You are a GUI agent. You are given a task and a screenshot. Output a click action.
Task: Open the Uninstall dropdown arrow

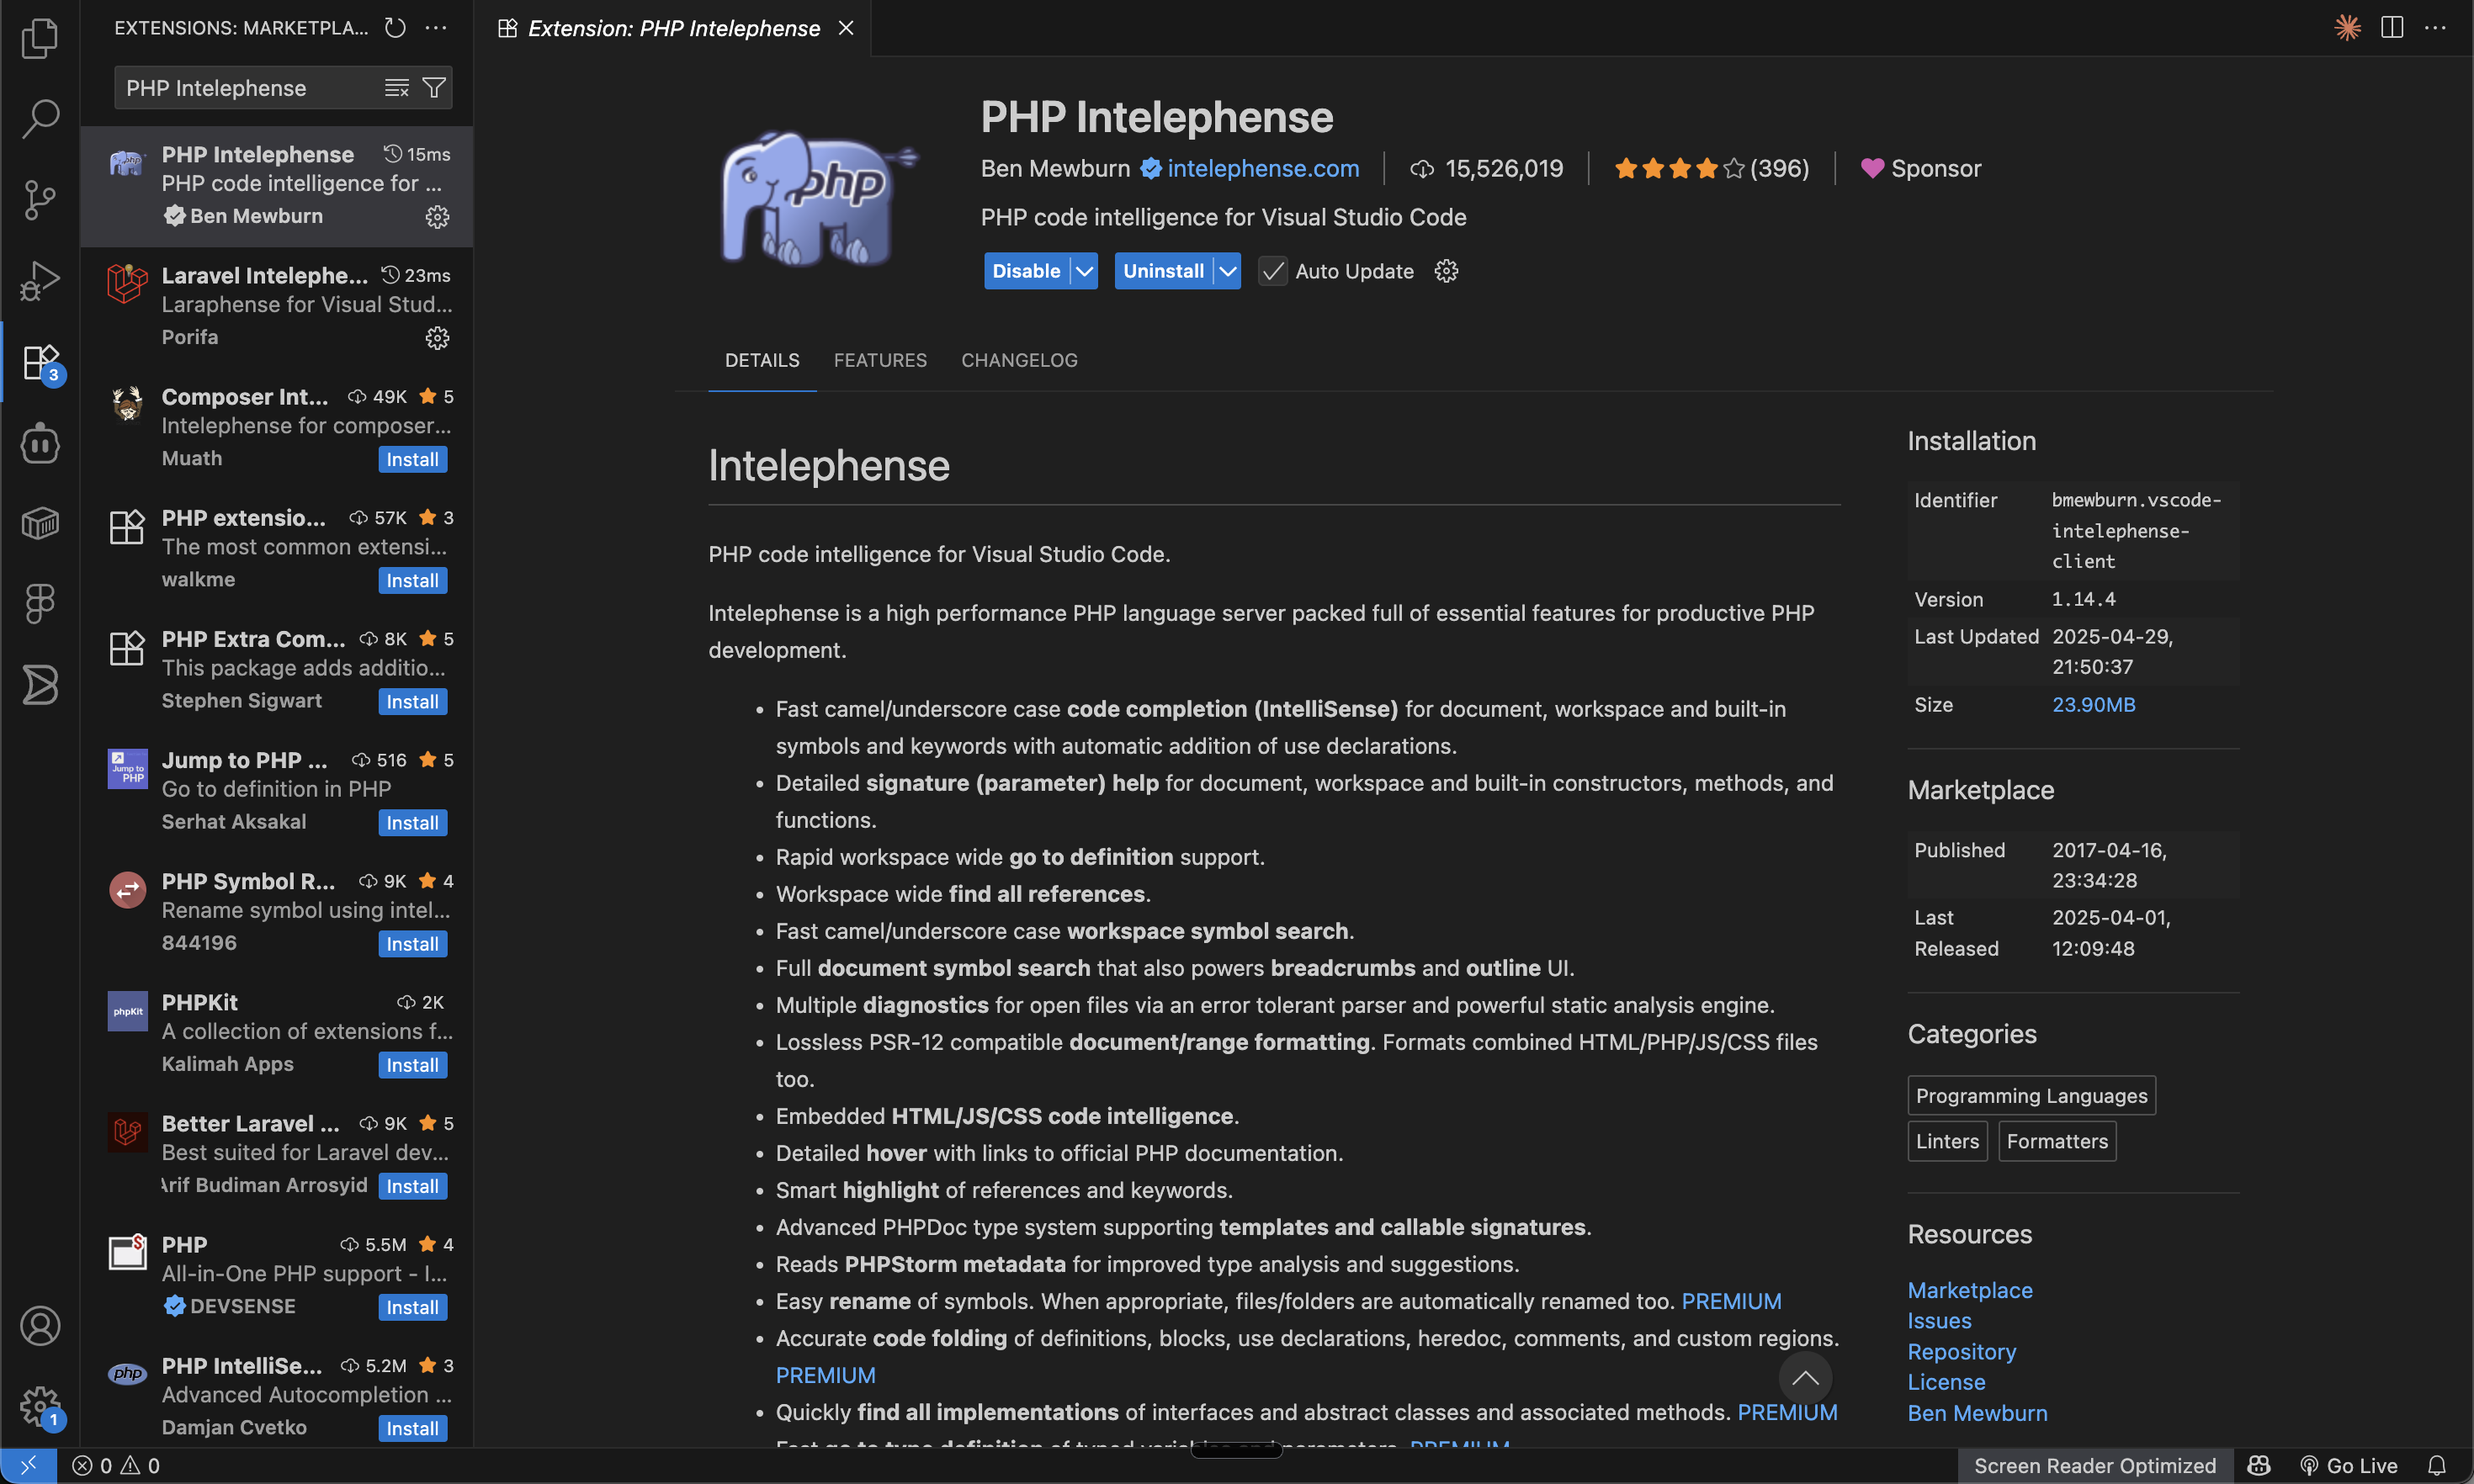1229,270
